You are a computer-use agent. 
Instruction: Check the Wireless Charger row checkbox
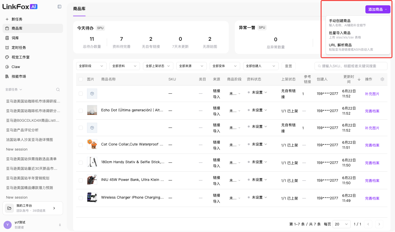81,198
